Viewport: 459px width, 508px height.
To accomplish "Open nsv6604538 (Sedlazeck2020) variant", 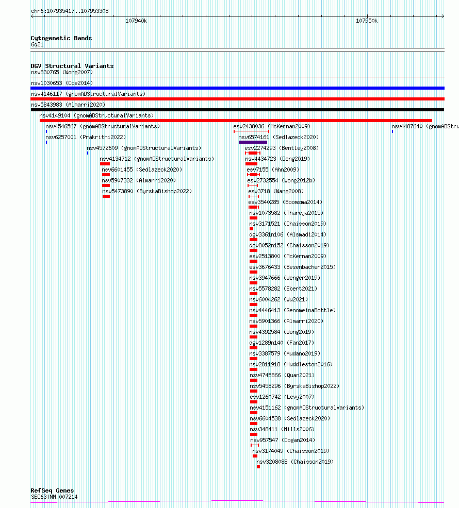I will pos(290,418).
